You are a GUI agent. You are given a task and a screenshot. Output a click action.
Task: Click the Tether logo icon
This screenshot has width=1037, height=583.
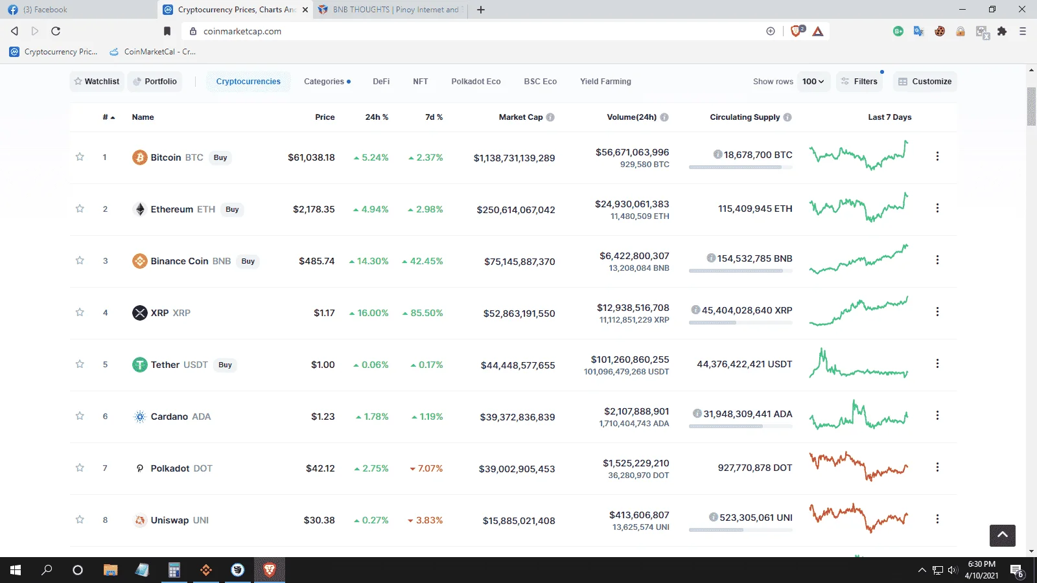[x=140, y=365]
